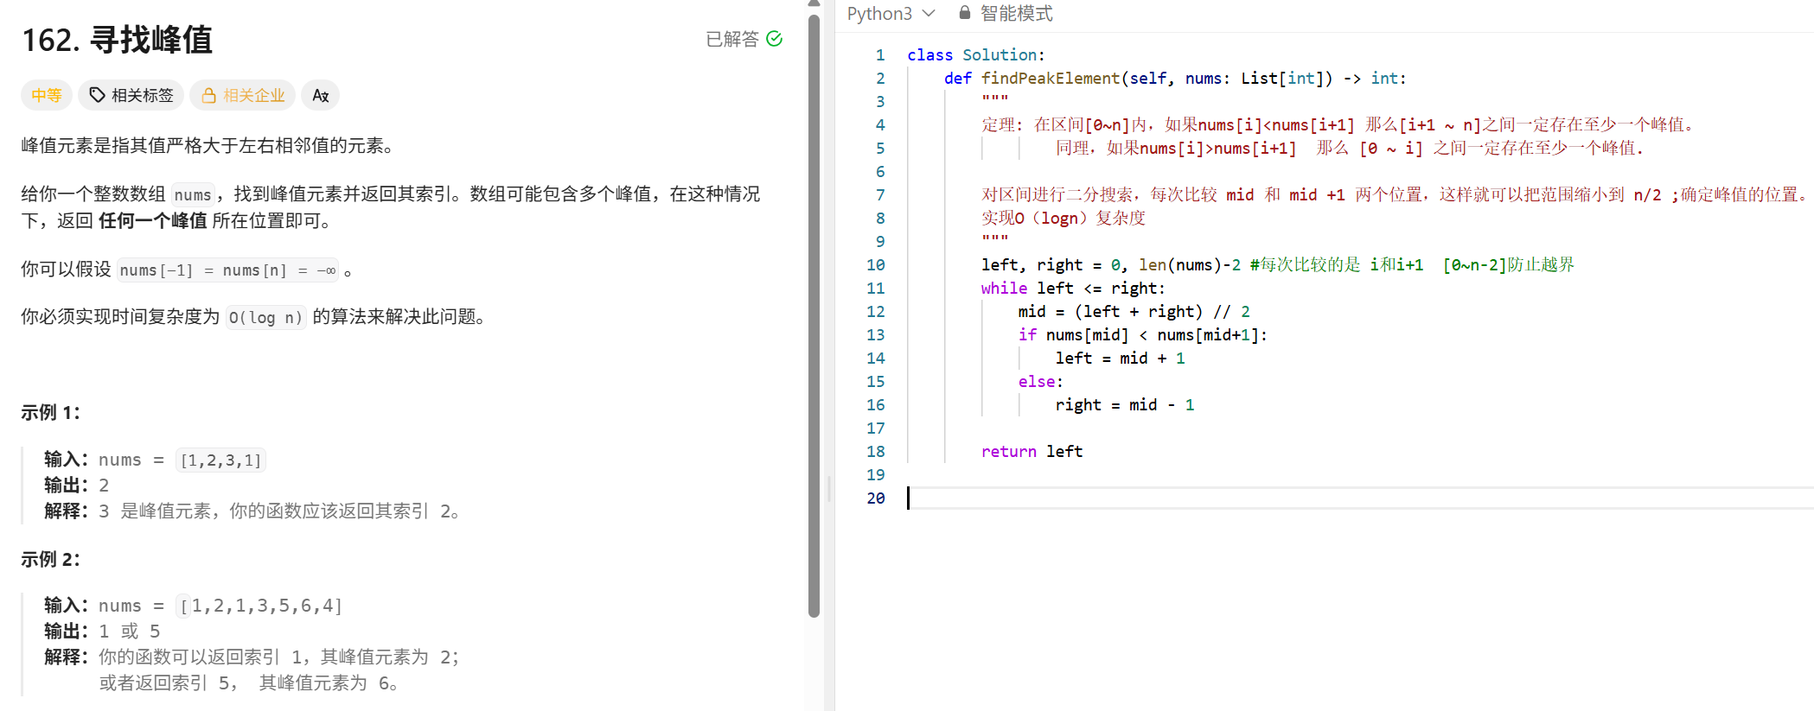Click the 'if nums[mid] < nums[mid+1]:' line
Viewport: 1814px width, 711px height.
point(1142,335)
